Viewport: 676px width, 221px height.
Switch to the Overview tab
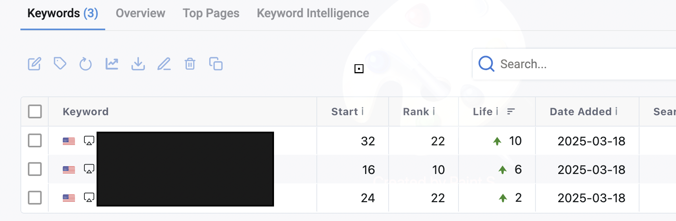141,13
